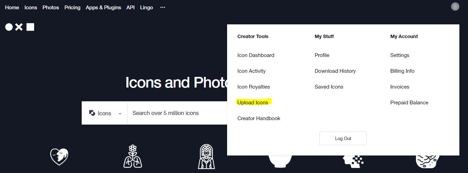Open the Creator Handbook link
Viewport: 468px width, 173px height.
(259, 118)
